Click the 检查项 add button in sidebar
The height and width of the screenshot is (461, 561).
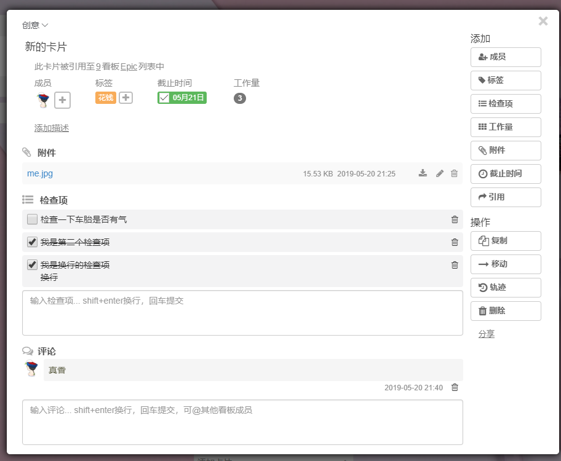pyautogui.click(x=506, y=104)
